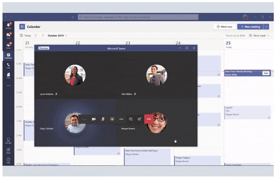Unmute the microphone in meeting toolbar
277x179 pixels.
pyautogui.click(x=103, y=119)
